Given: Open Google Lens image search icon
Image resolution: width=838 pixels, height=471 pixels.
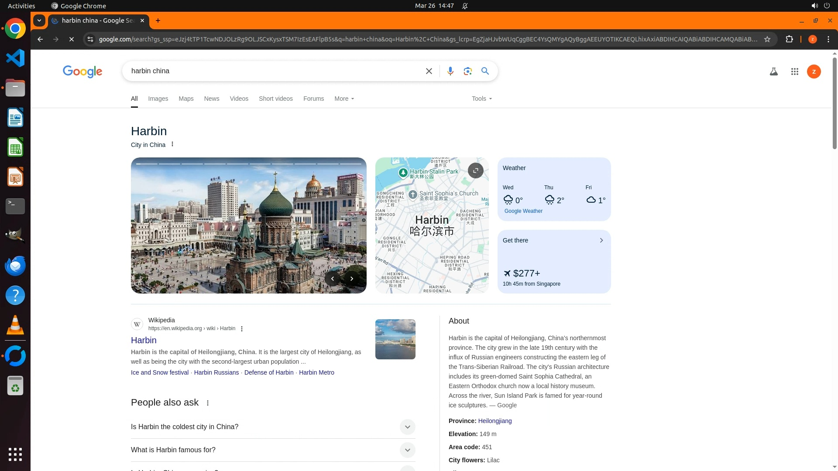Looking at the screenshot, I should coord(467,71).
